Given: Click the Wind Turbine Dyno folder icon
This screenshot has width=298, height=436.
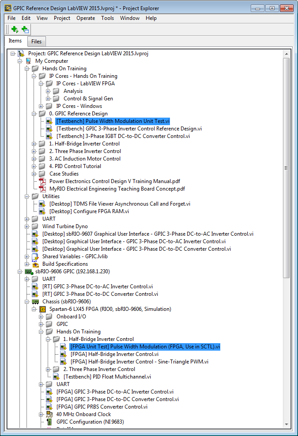Looking at the screenshot, I should point(35,226).
